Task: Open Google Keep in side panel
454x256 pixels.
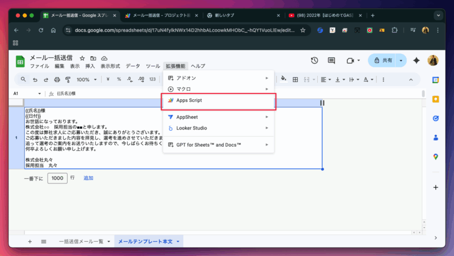Action: 435,99
